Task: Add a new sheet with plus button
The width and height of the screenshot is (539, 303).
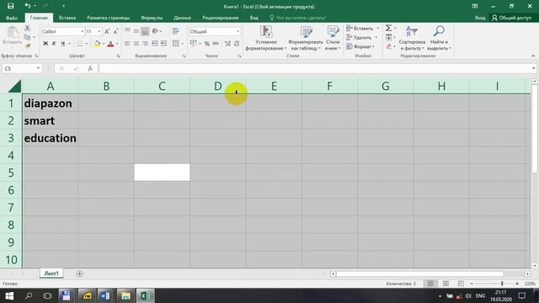Action: 79,274
